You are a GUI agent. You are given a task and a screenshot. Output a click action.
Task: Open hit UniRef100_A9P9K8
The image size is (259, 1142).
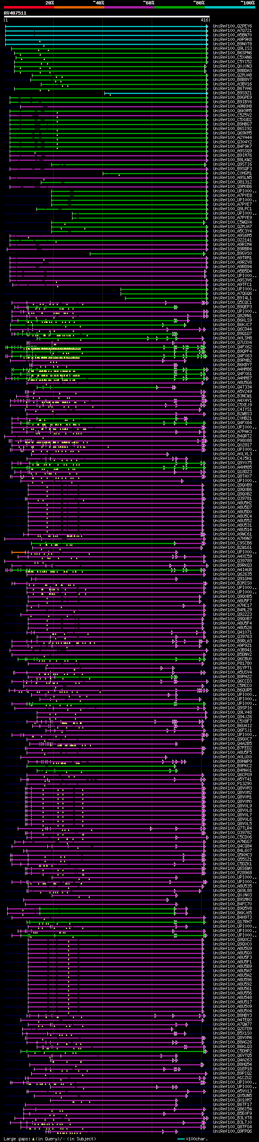click(x=232, y=39)
